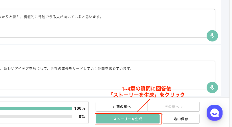Click the disabled 次の章へ button
The image size is (232, 127).
[x=174, y=107]
